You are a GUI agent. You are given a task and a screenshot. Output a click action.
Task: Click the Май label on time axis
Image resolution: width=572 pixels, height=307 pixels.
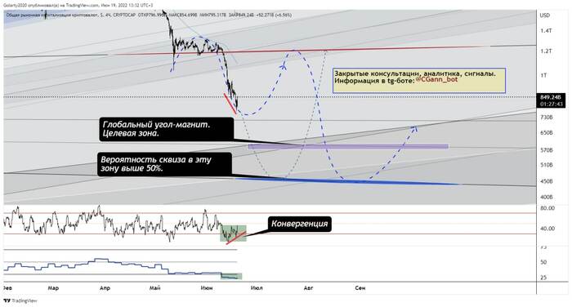tap(154, 288)
